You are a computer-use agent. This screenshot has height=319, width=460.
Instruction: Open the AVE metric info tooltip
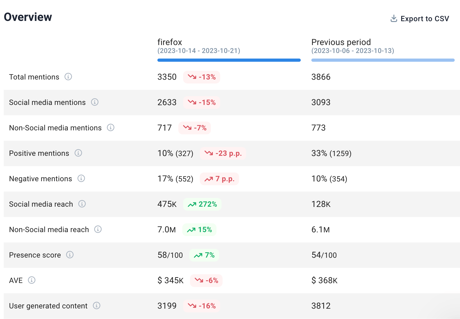[32, 280]
